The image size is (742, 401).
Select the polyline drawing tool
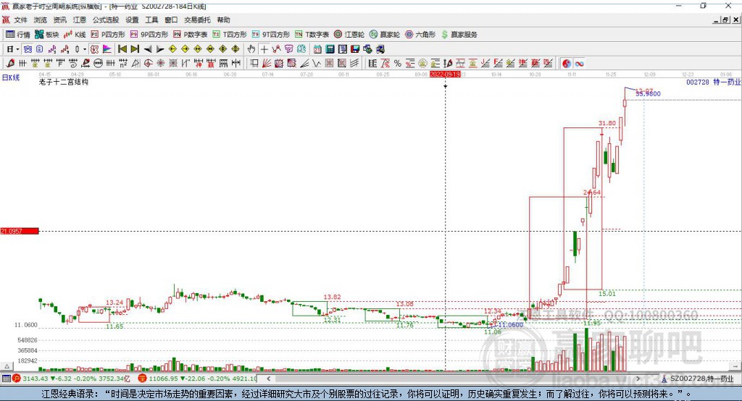point(276,48)
